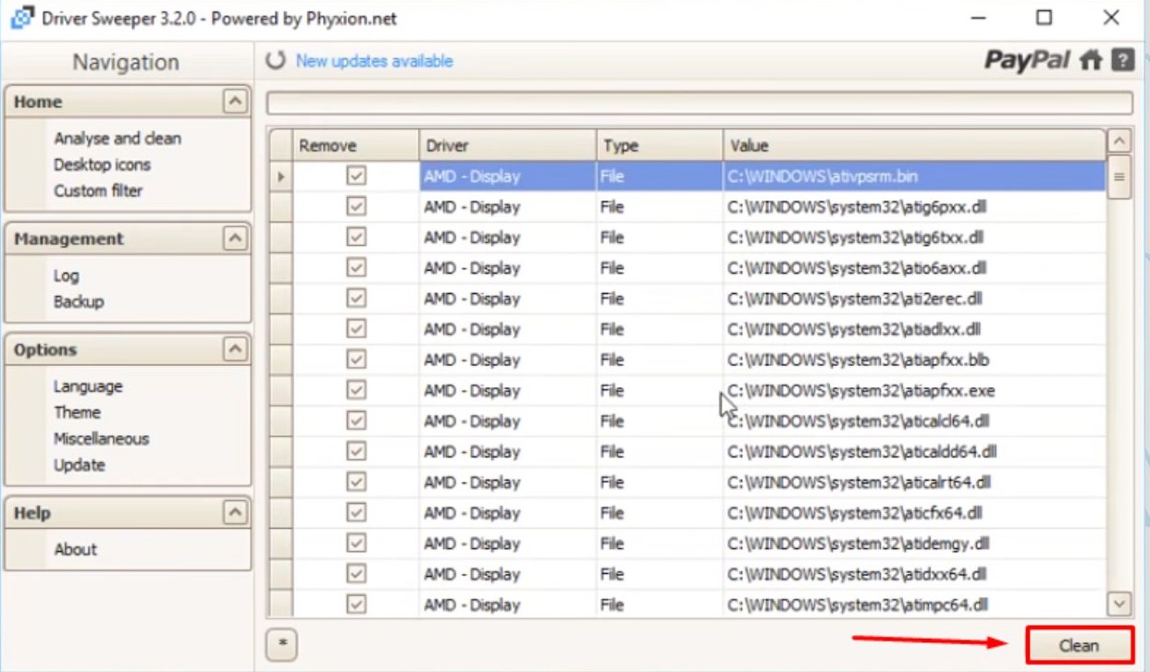The height and width of the screenshot is (672, 1150).
Task: Uncheck Remove for atiapfxx.blb
Action: (356, 359)
